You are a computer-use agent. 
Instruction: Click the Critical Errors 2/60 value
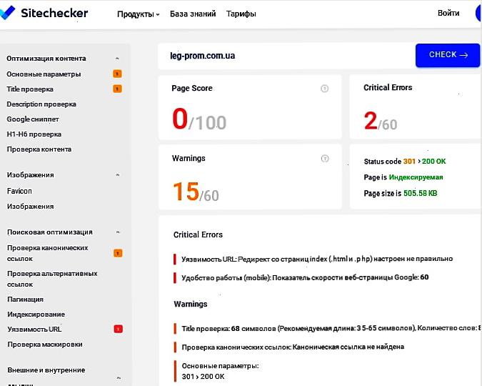click(381, 122)
